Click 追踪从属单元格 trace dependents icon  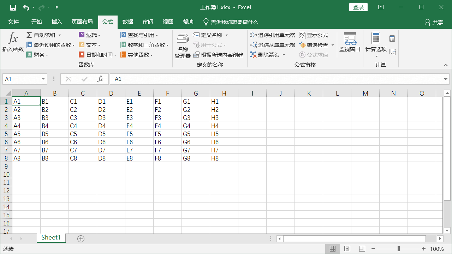click(253, 45)
